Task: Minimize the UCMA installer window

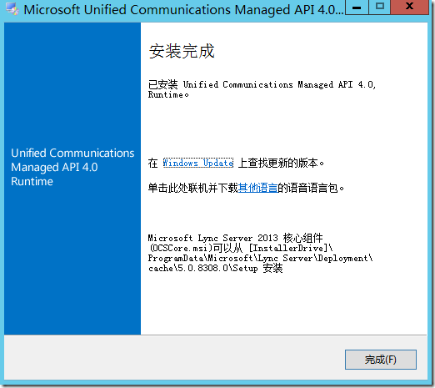Action: pyautogui.click(x=357, y=8)
